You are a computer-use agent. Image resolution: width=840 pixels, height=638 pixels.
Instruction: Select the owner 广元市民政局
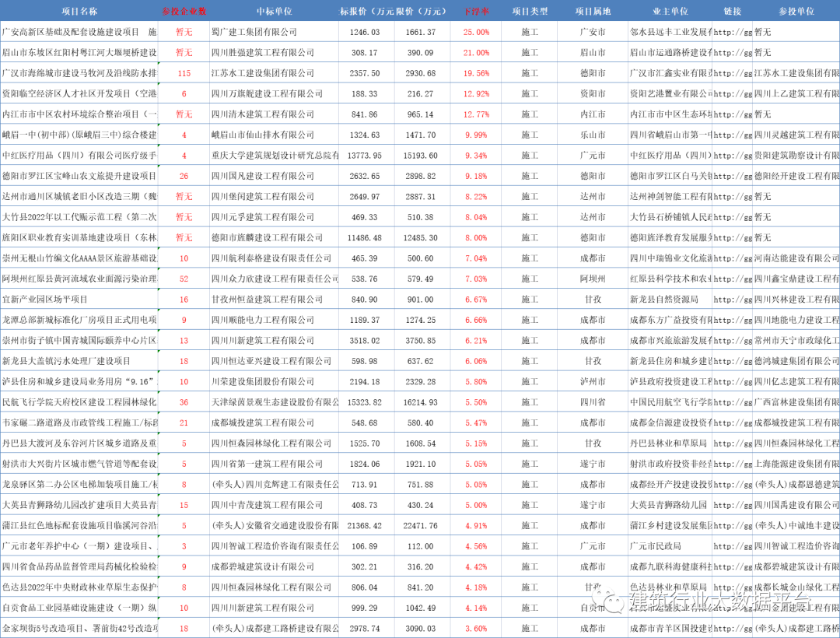656,546
